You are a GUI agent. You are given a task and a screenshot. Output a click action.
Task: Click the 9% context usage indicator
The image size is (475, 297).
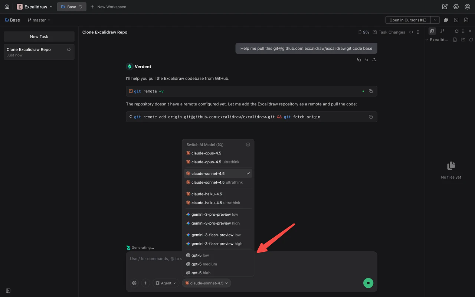[x=363, y=32]
